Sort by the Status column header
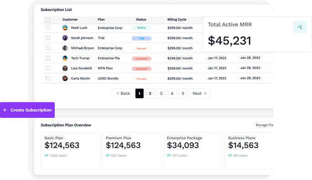 (141, 20)
